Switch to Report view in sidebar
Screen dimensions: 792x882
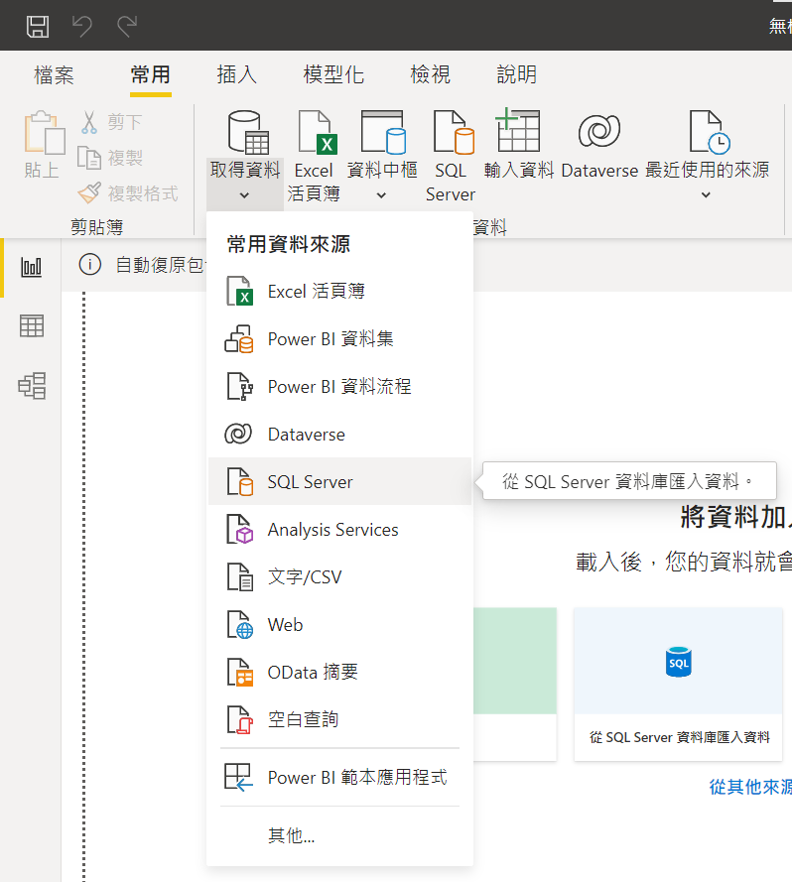point(31,267)
